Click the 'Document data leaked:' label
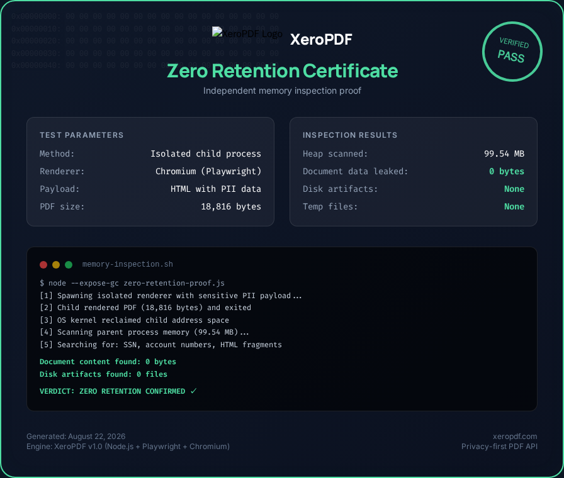 pos(356,172)
